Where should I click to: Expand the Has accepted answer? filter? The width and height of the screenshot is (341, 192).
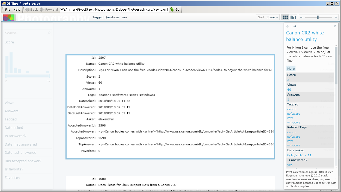point(23,161)
